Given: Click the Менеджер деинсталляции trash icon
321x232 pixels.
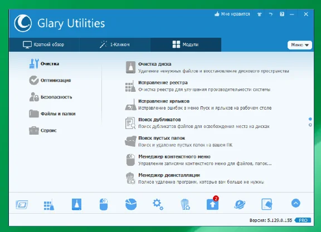Looking at the screenshot, I should [130, 178].
